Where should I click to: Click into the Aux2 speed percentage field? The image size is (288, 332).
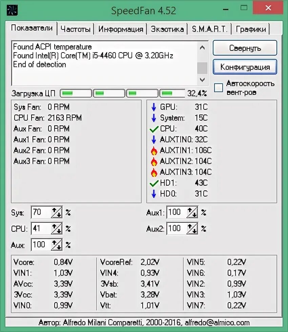[x=177, y=228]
